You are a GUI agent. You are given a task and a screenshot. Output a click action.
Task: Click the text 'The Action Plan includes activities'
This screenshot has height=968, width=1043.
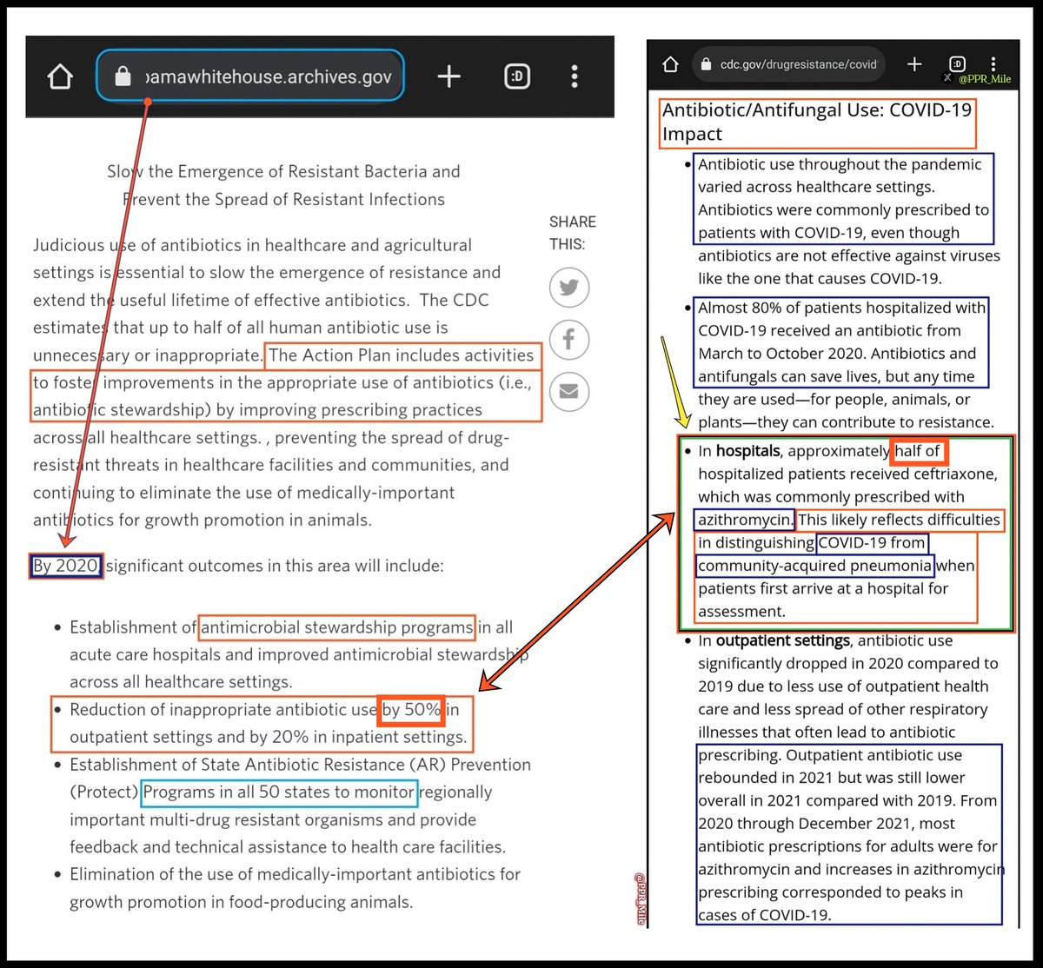click(x=402, y=355)
